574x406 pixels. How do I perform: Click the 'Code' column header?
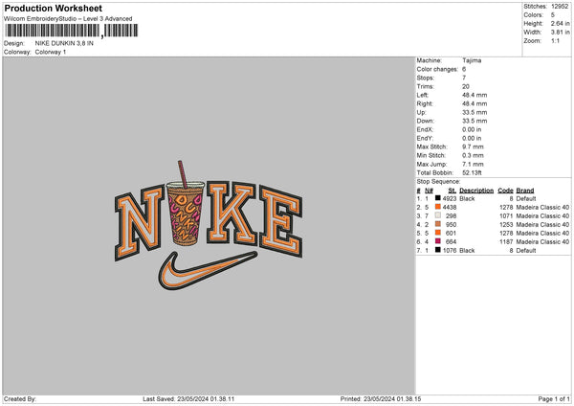tap(505, 191)
